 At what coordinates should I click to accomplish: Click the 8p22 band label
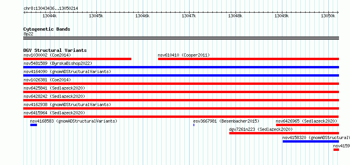pyautogui.click(x=28, y=34)
